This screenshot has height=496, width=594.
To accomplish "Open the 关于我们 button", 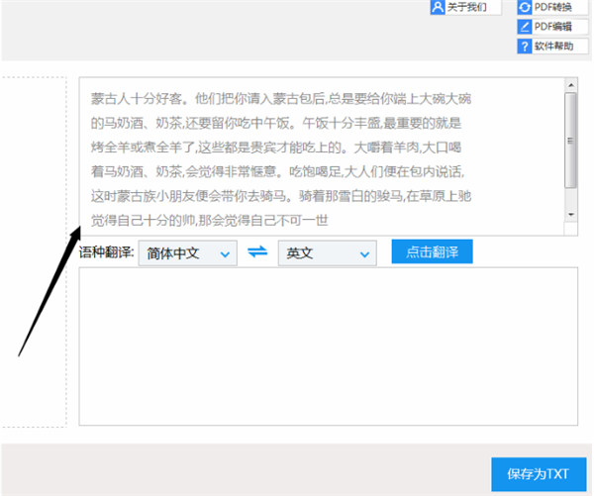I will click(466, 7).
